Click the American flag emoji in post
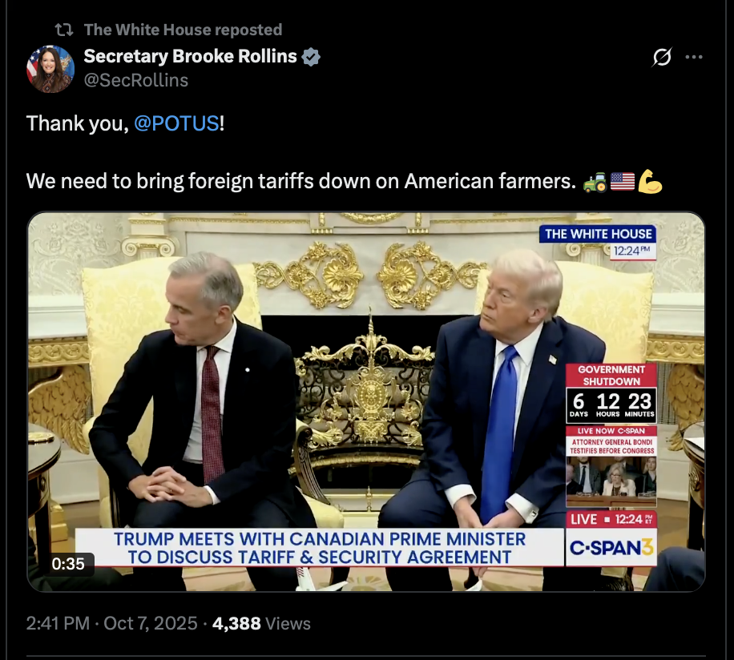The height and width of the screenshot is (660, 734). coord(623,182)
